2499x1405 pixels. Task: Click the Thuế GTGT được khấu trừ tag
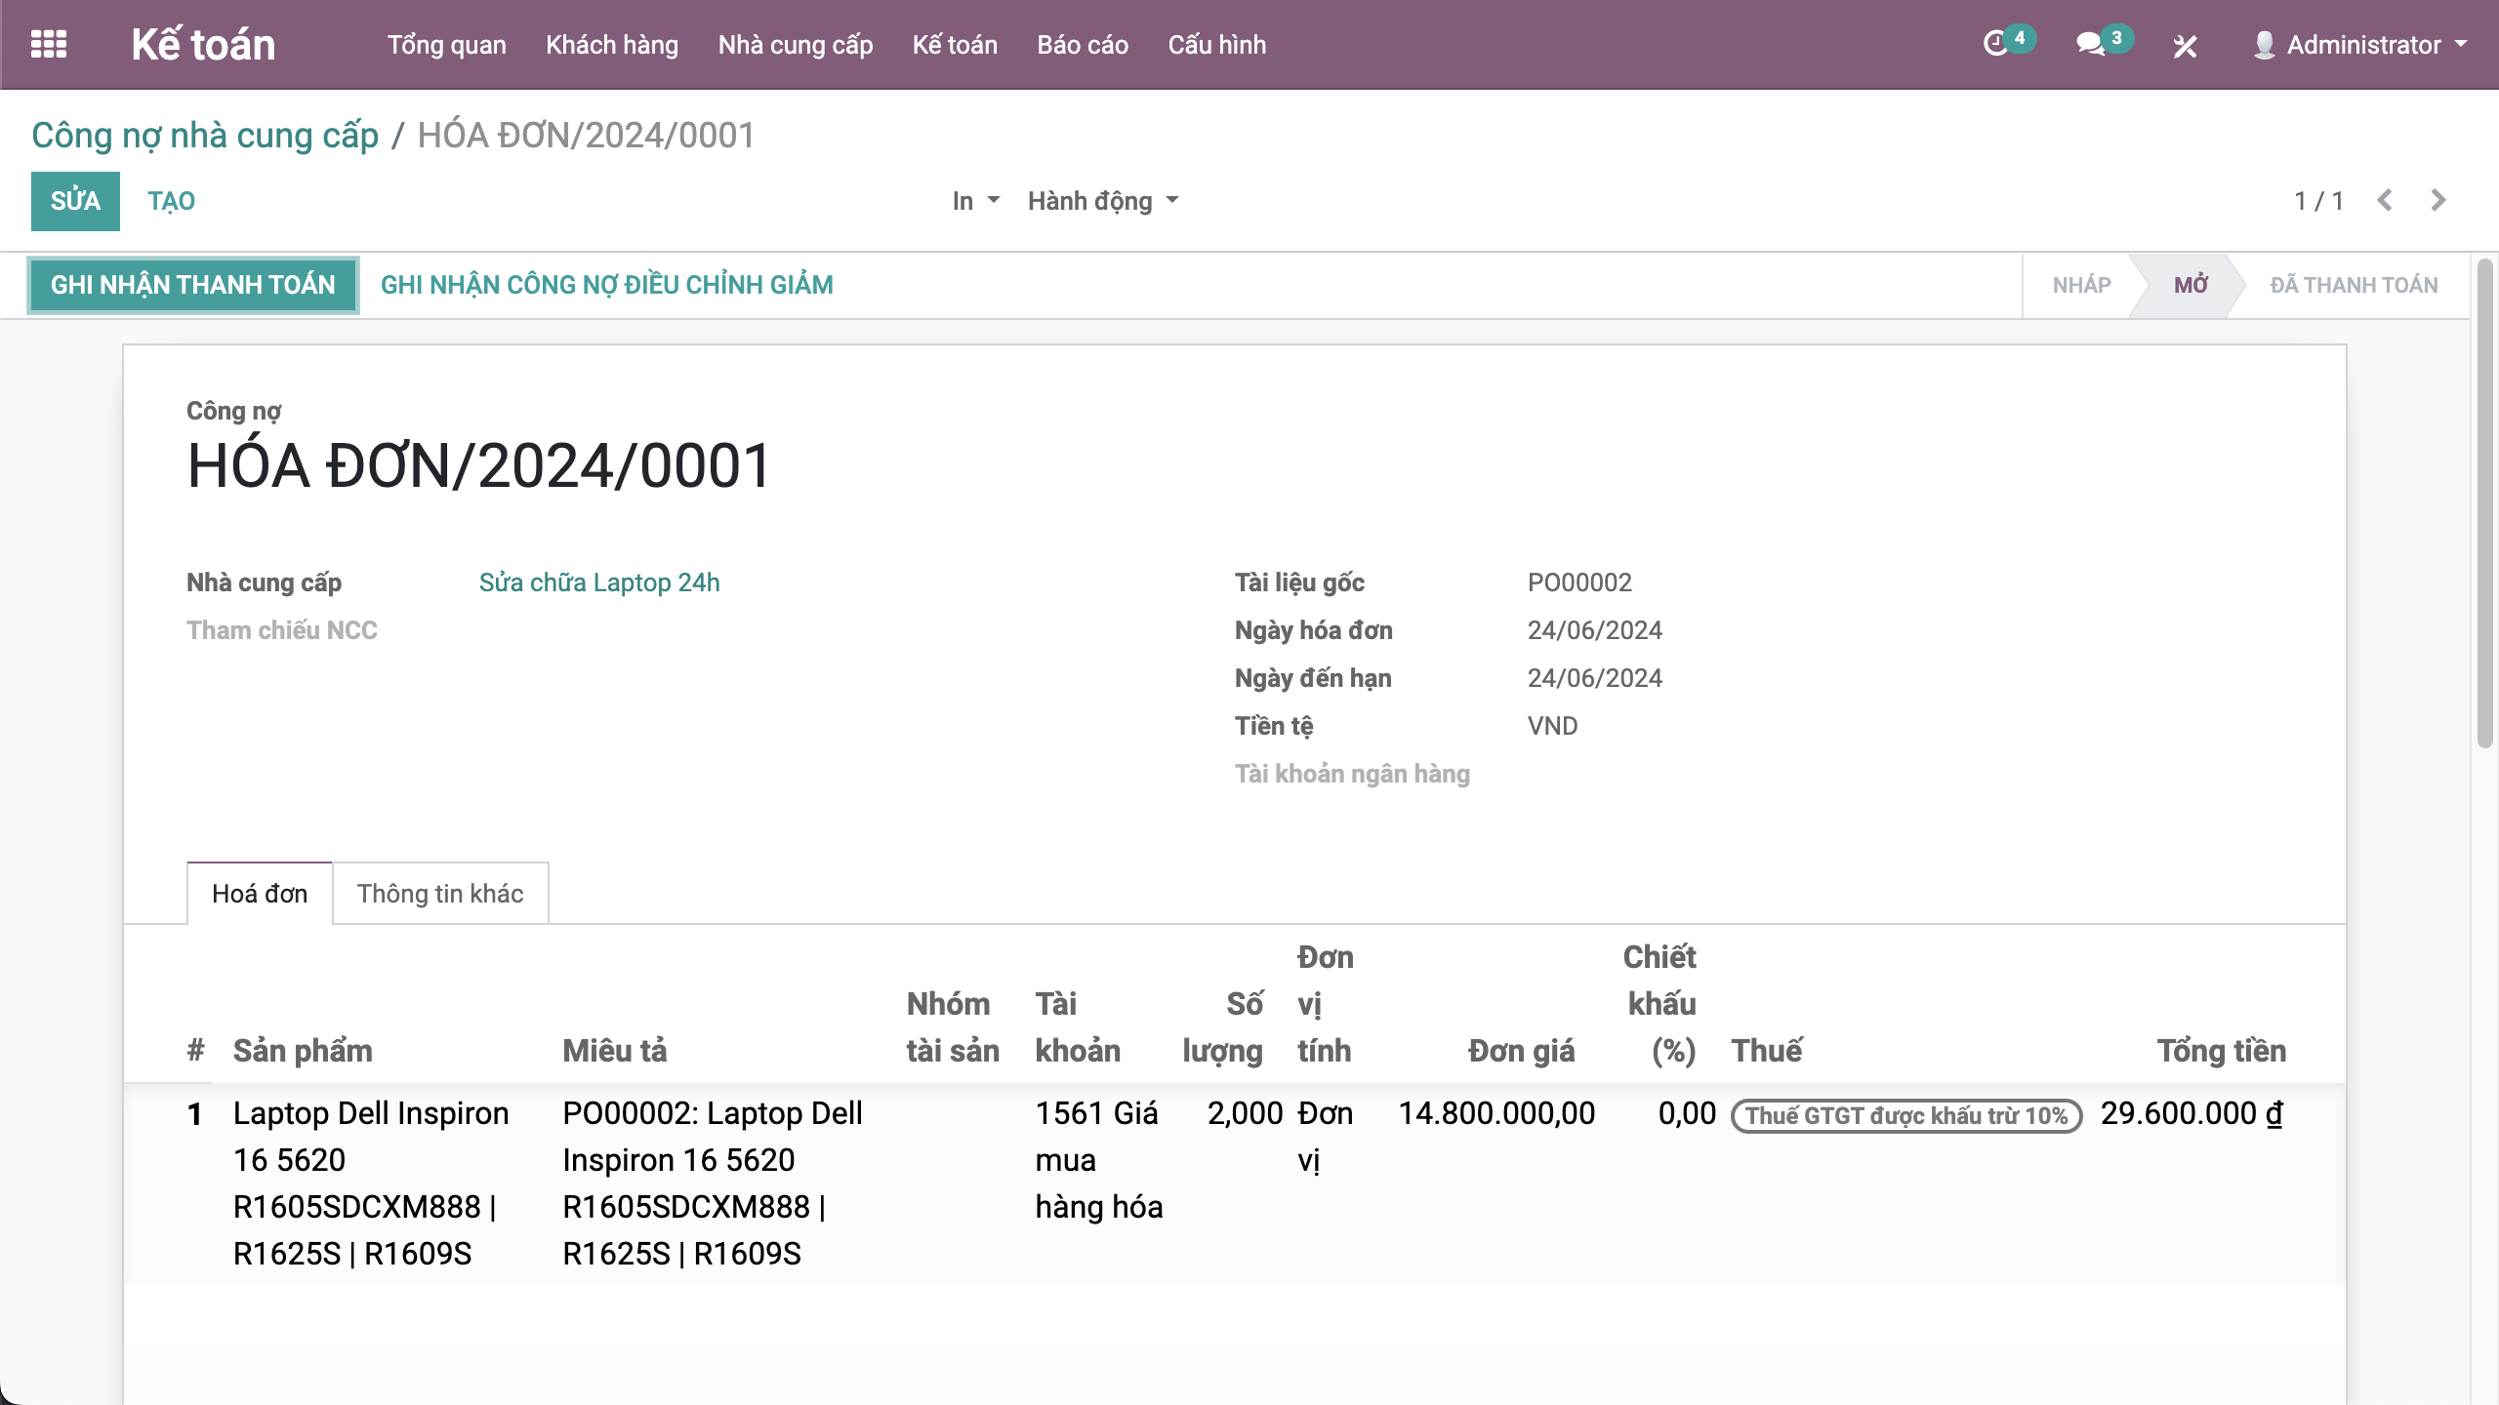pyautogui.click(x=1905, y=1115)
